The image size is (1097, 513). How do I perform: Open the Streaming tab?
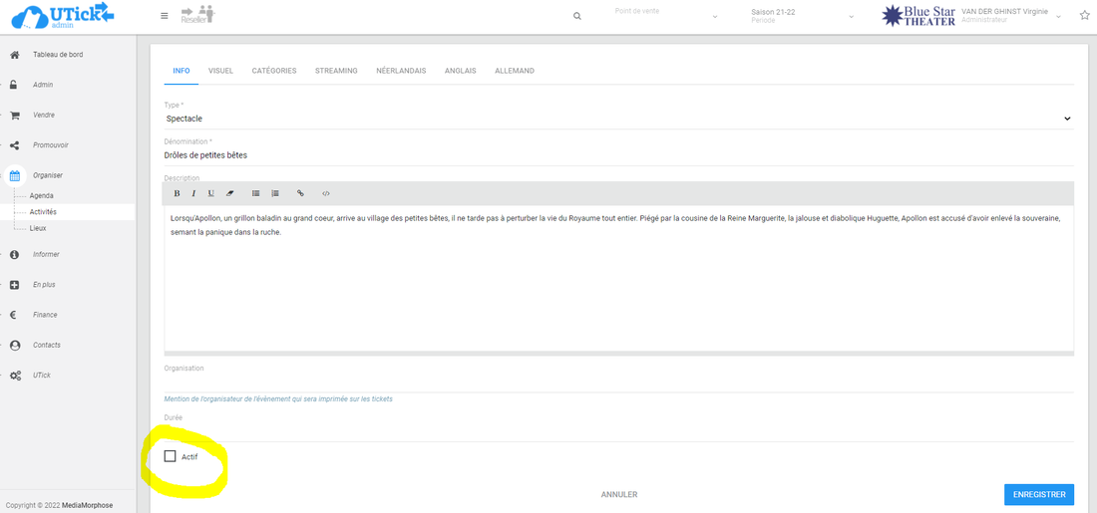[x=336, y=71]
